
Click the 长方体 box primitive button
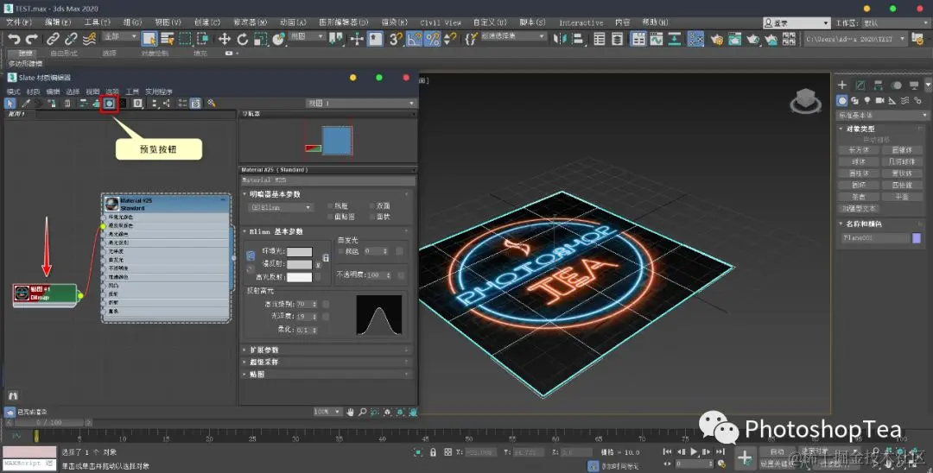tap(858, 150)
